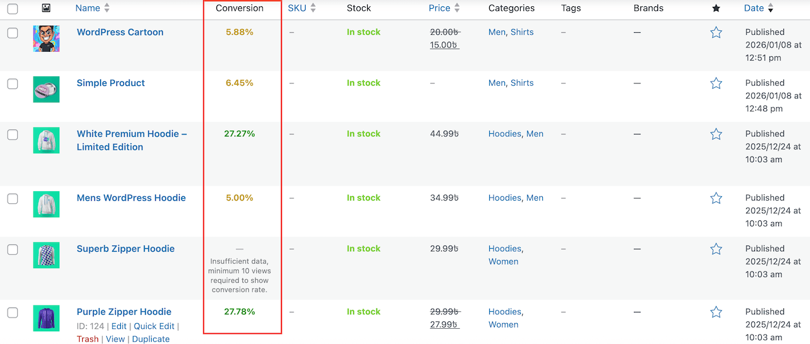Filter by Hoodies in Purple Zipper Hoodie row

[505, 312]
